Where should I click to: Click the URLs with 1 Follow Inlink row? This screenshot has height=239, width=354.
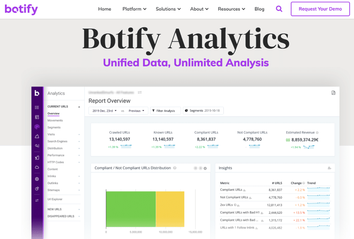(275, 228)
